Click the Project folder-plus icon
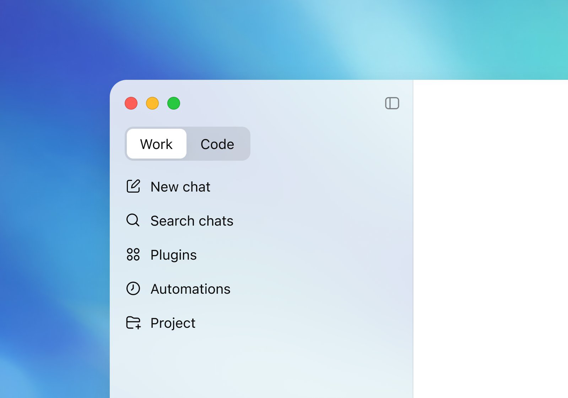The image size is (568, 398). coord(134,322)
